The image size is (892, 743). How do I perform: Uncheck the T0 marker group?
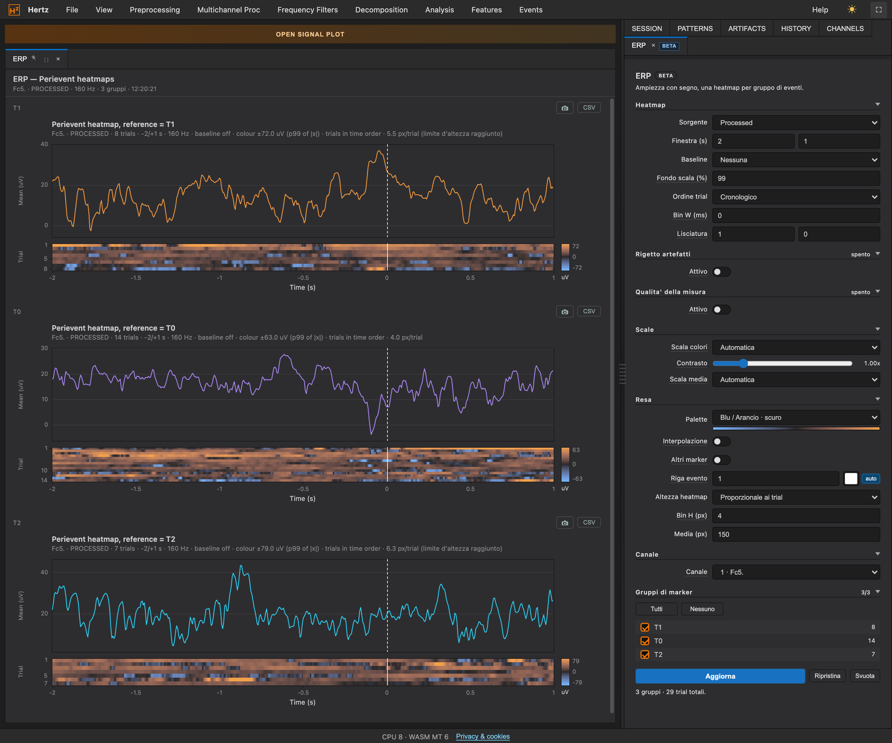point(645,641)
